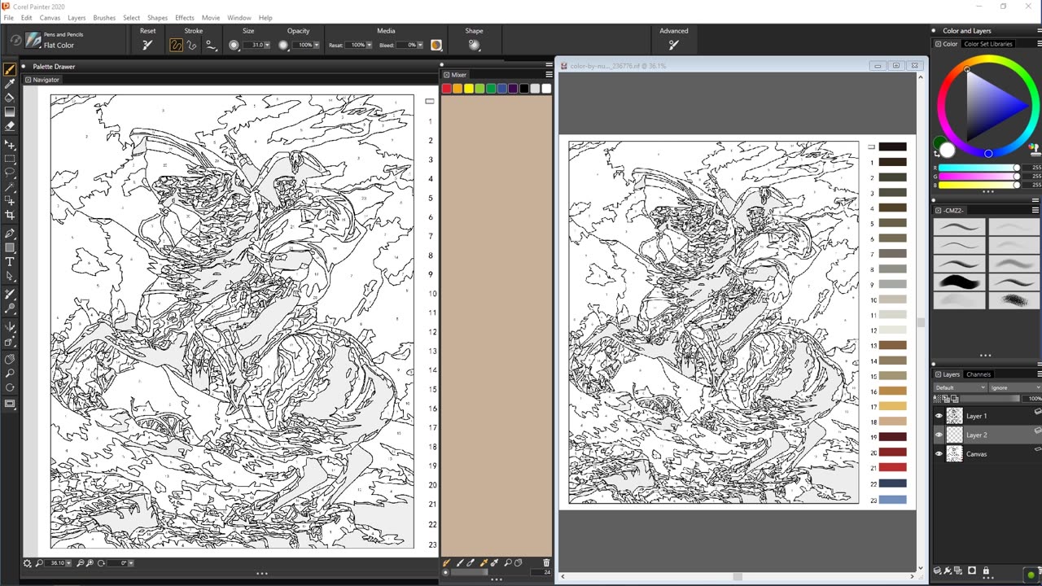The width and height of the screenshot is (1042, 586).
Task: Click the Mixer pad painting area
Action: tap(496, 326)
